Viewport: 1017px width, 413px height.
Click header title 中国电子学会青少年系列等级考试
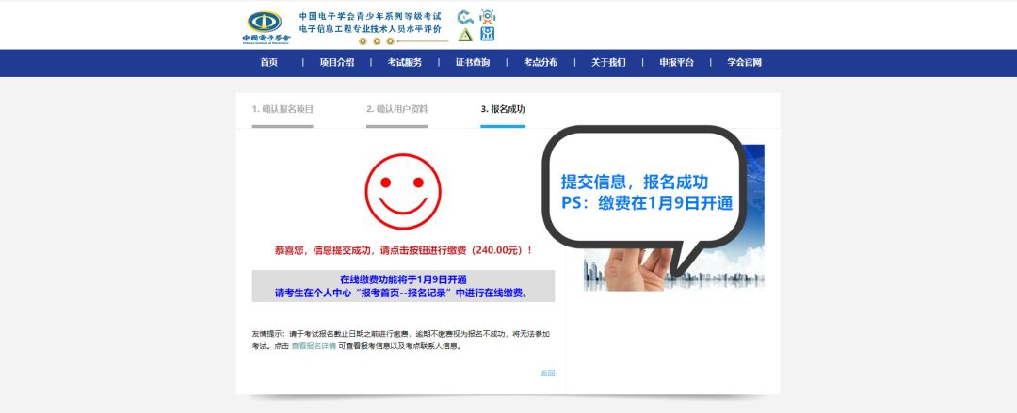(370, 16)
